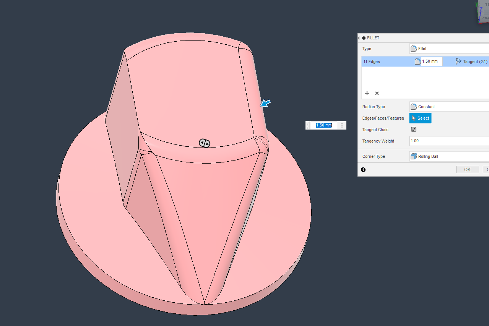Select the 11 Edges row
The height and width of the screenshot is (326, 489).
425,62
